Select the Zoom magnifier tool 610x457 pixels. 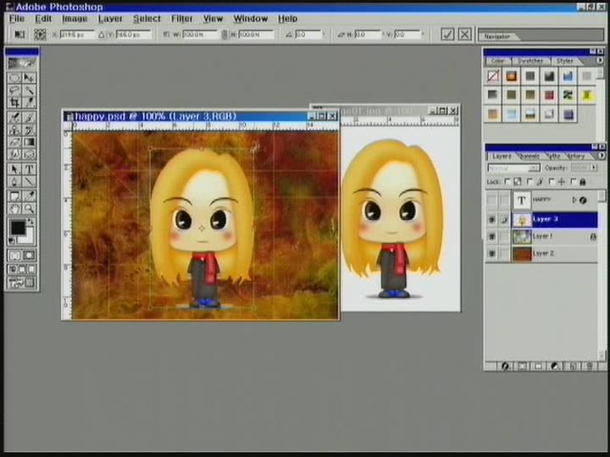tap(29, 209)
